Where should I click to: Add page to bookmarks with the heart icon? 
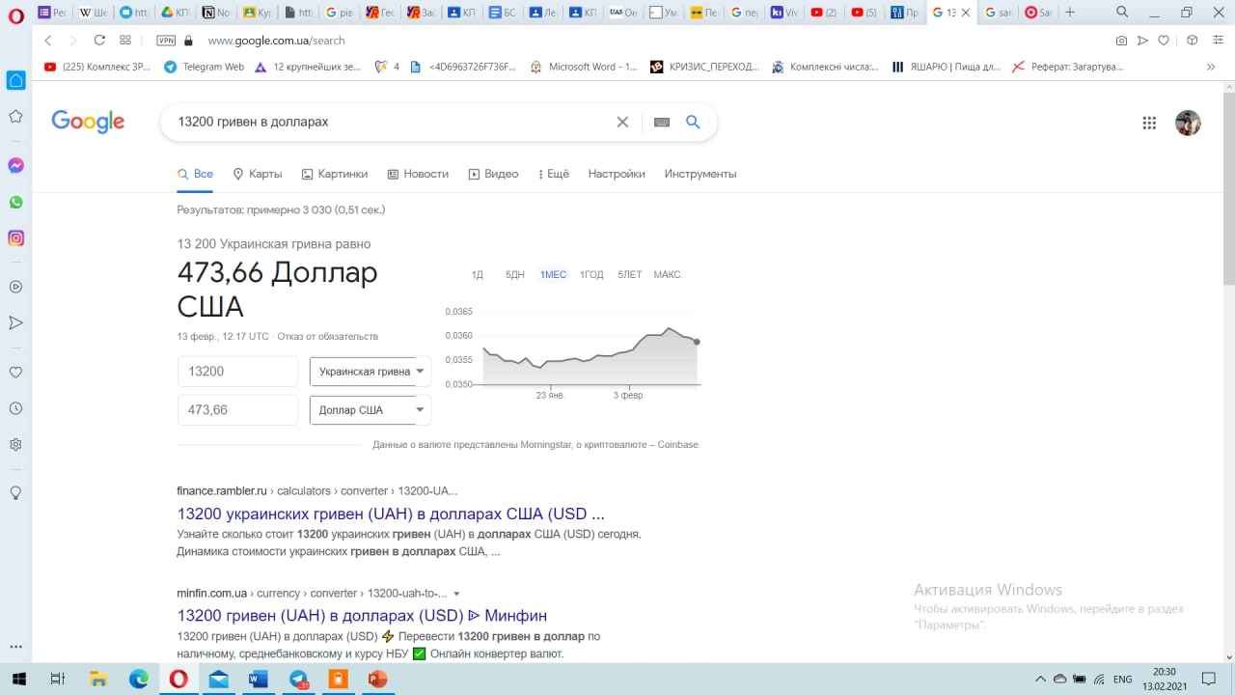(x=1165, y=41)
